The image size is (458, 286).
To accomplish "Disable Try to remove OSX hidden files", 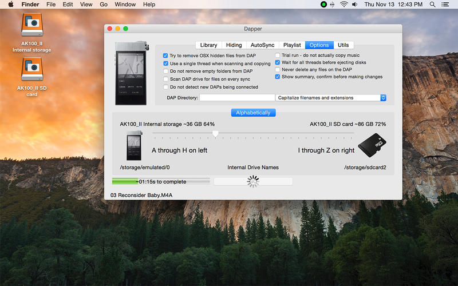I will [x=165, y=55].
